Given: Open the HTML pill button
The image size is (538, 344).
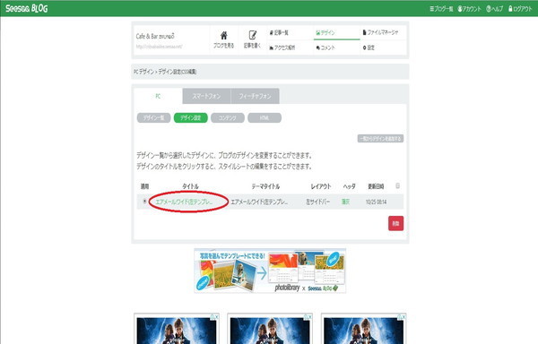Looking at the screenshot, I should coord(265,118).
